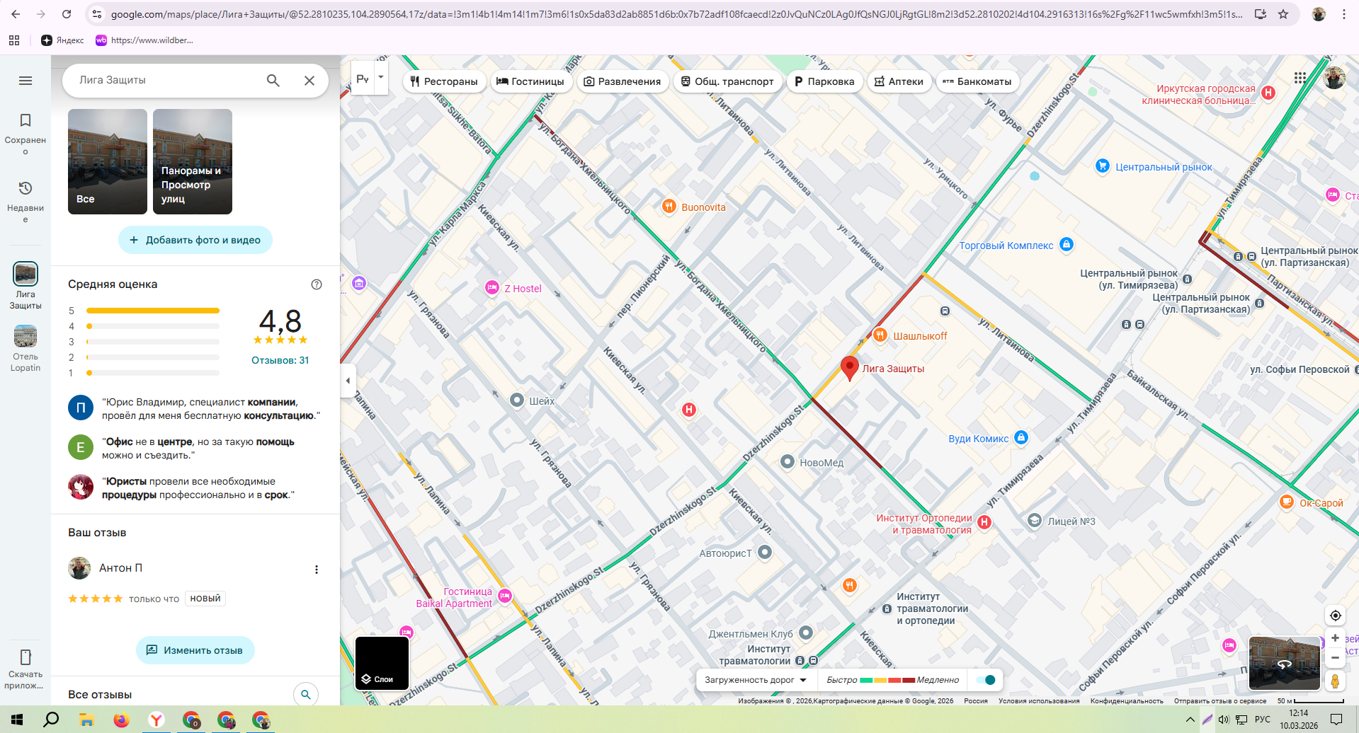The width and height of the screenshot is (1359, 733).
Task: Click Добавить фото и видео button
Action: point(195,240)
